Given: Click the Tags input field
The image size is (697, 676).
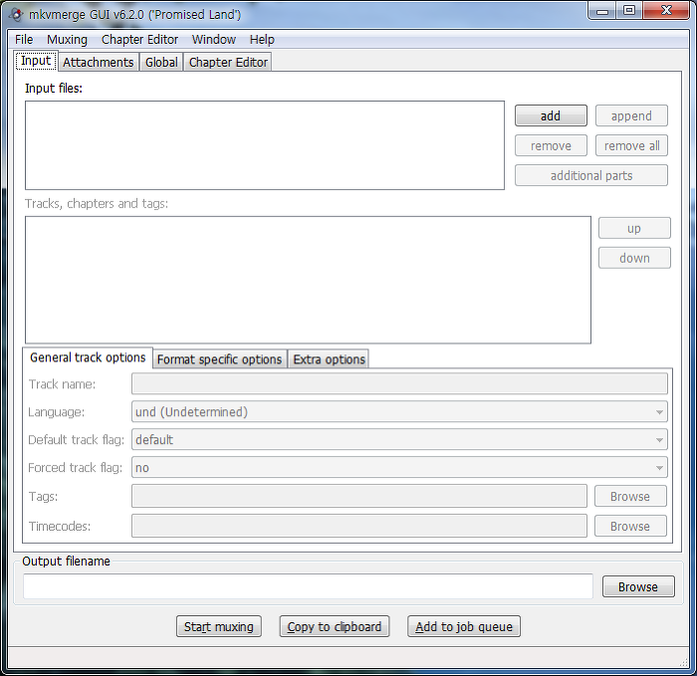Looking at the screenshot, I should pyautogui.click(x=359, y=496).
